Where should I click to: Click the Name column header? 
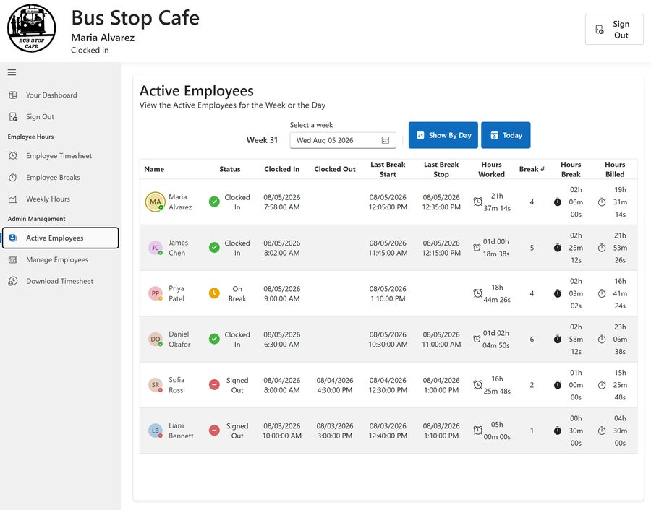(x=154, y=169)
